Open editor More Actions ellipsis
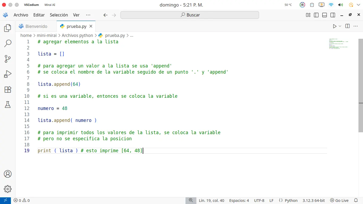Screen dimensions: 363x204 pos(356,26)
